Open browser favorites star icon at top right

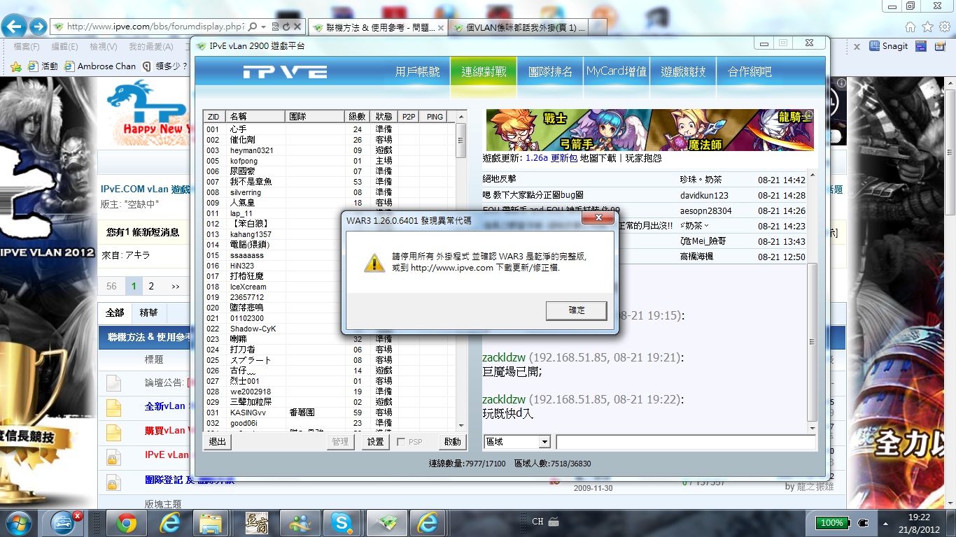927,27
